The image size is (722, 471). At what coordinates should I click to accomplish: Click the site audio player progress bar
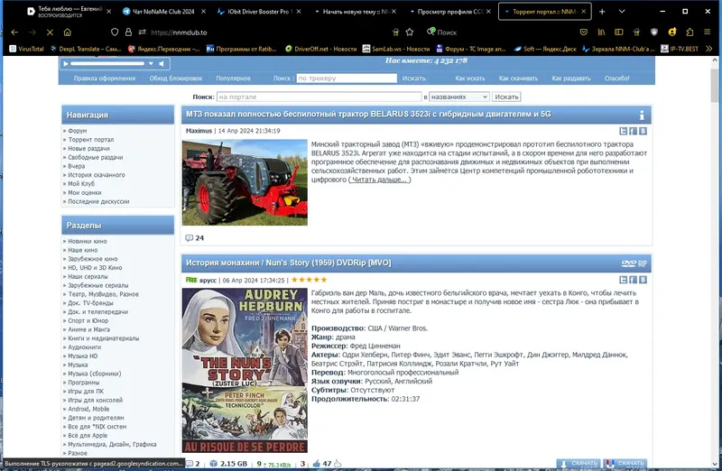point(107,63)
